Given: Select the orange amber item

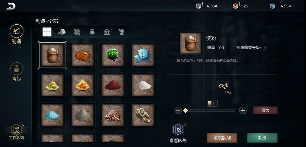Looking at the screenshot, I should [x=83, y=55].
